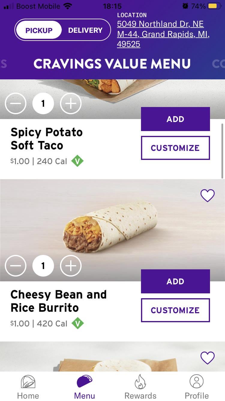This screenshot has height=401, width=225.
Task: Decrease Spicy Potato Soft Taco quantity
Action: (x=16, y=103)
